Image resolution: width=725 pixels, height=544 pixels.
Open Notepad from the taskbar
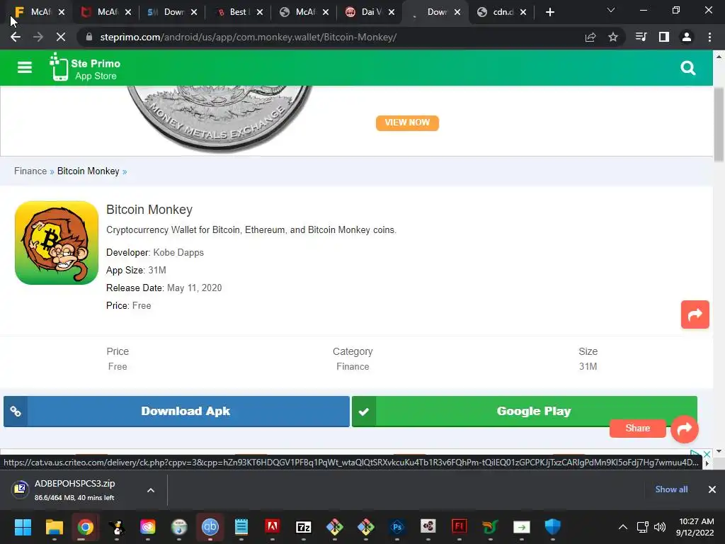coord(241,527)
